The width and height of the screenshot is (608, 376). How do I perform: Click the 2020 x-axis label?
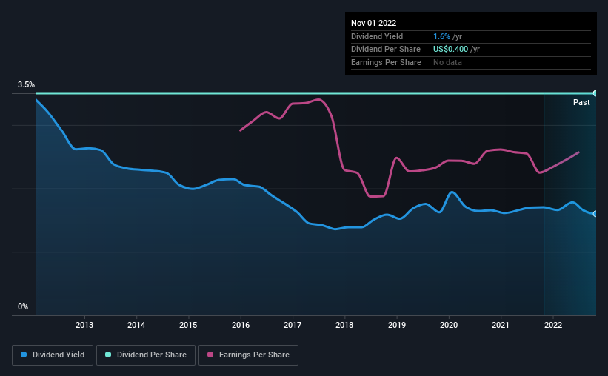coord(449,325)
